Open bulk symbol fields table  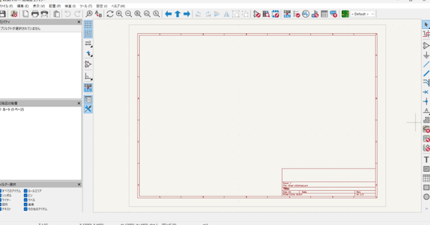tap(324, 14)
